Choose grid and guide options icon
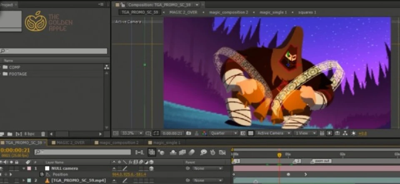 click(148, 133)
